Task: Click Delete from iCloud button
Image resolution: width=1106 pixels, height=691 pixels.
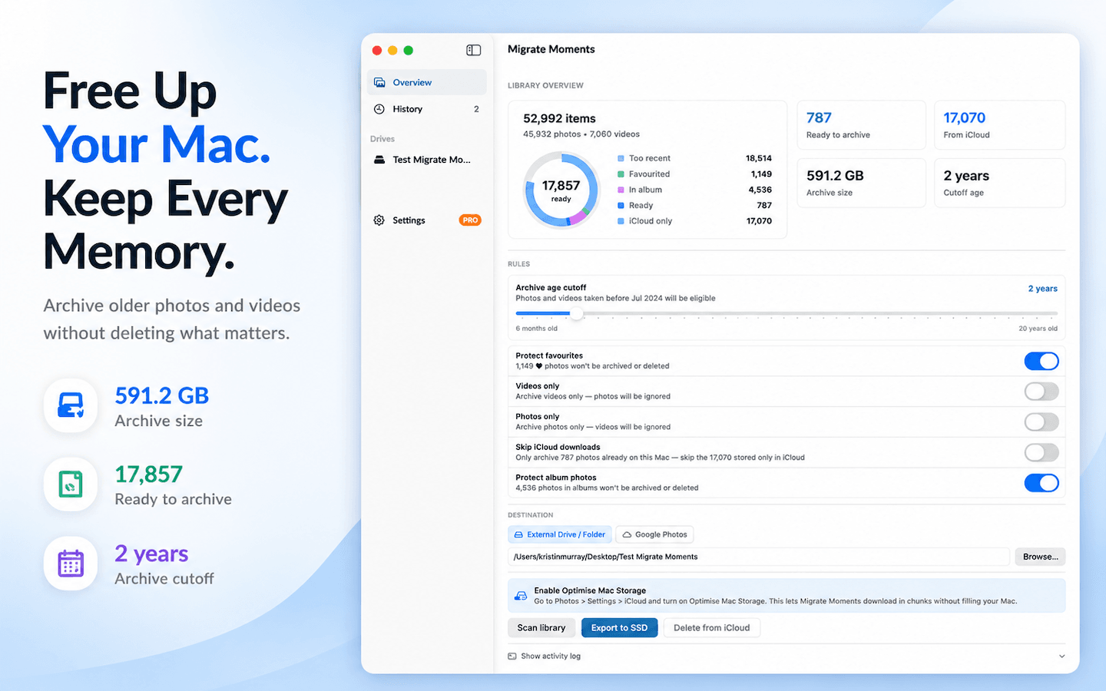Action: point(711,628)
